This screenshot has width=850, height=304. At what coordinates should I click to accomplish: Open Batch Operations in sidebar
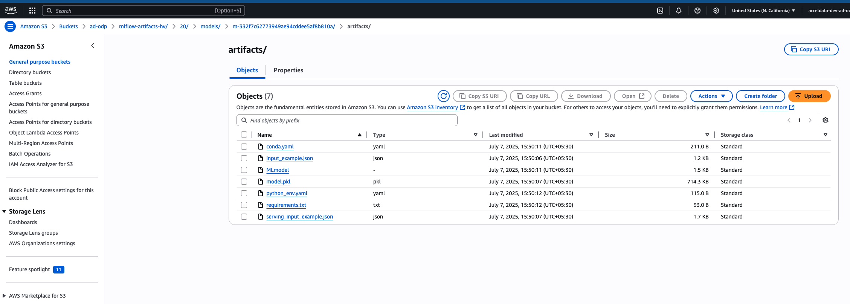(x=30, y=154)
